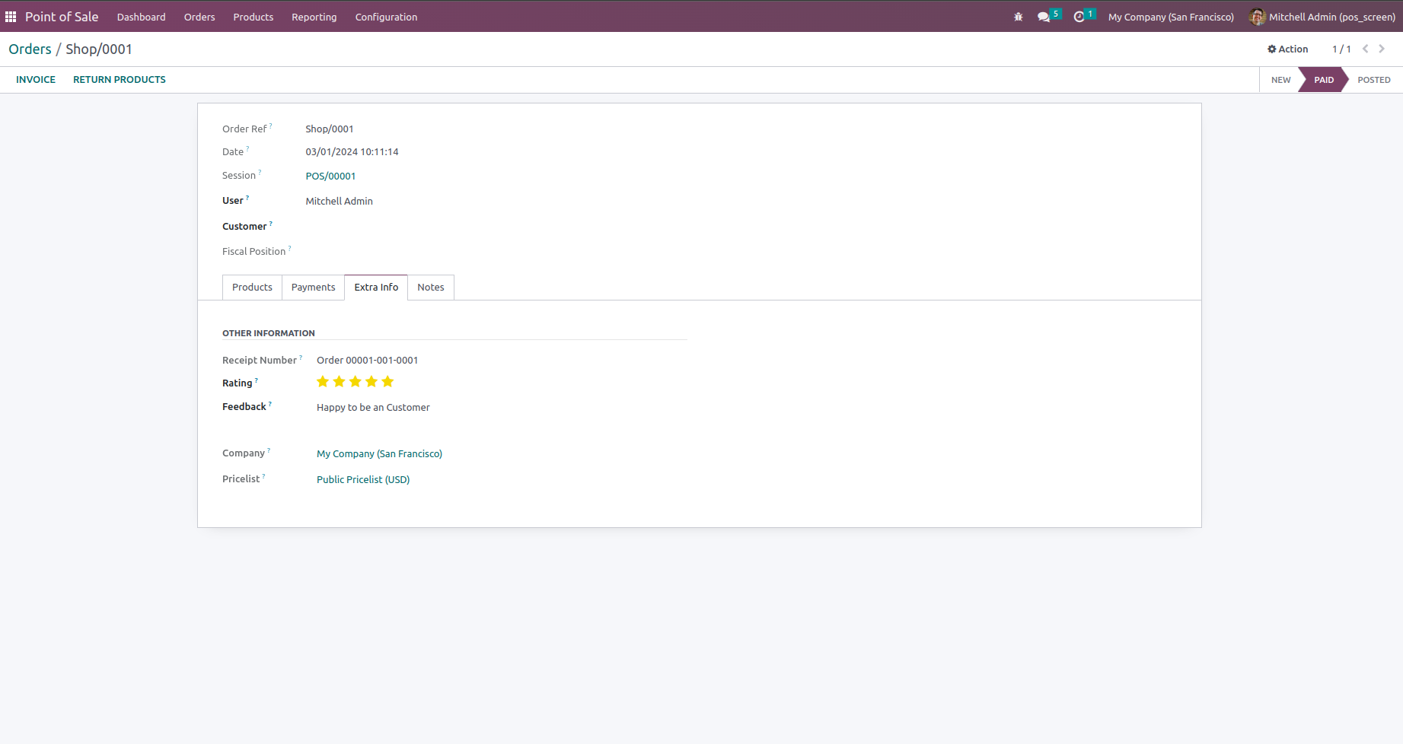
Task: Click order ref value Shop/0001
Action: coord(330,129)
